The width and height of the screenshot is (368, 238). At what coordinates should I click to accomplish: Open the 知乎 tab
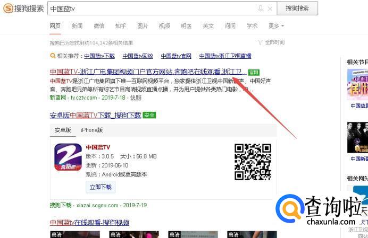(121, 26)
